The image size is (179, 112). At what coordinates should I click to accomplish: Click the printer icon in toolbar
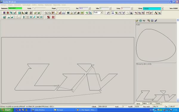point(26,13)
